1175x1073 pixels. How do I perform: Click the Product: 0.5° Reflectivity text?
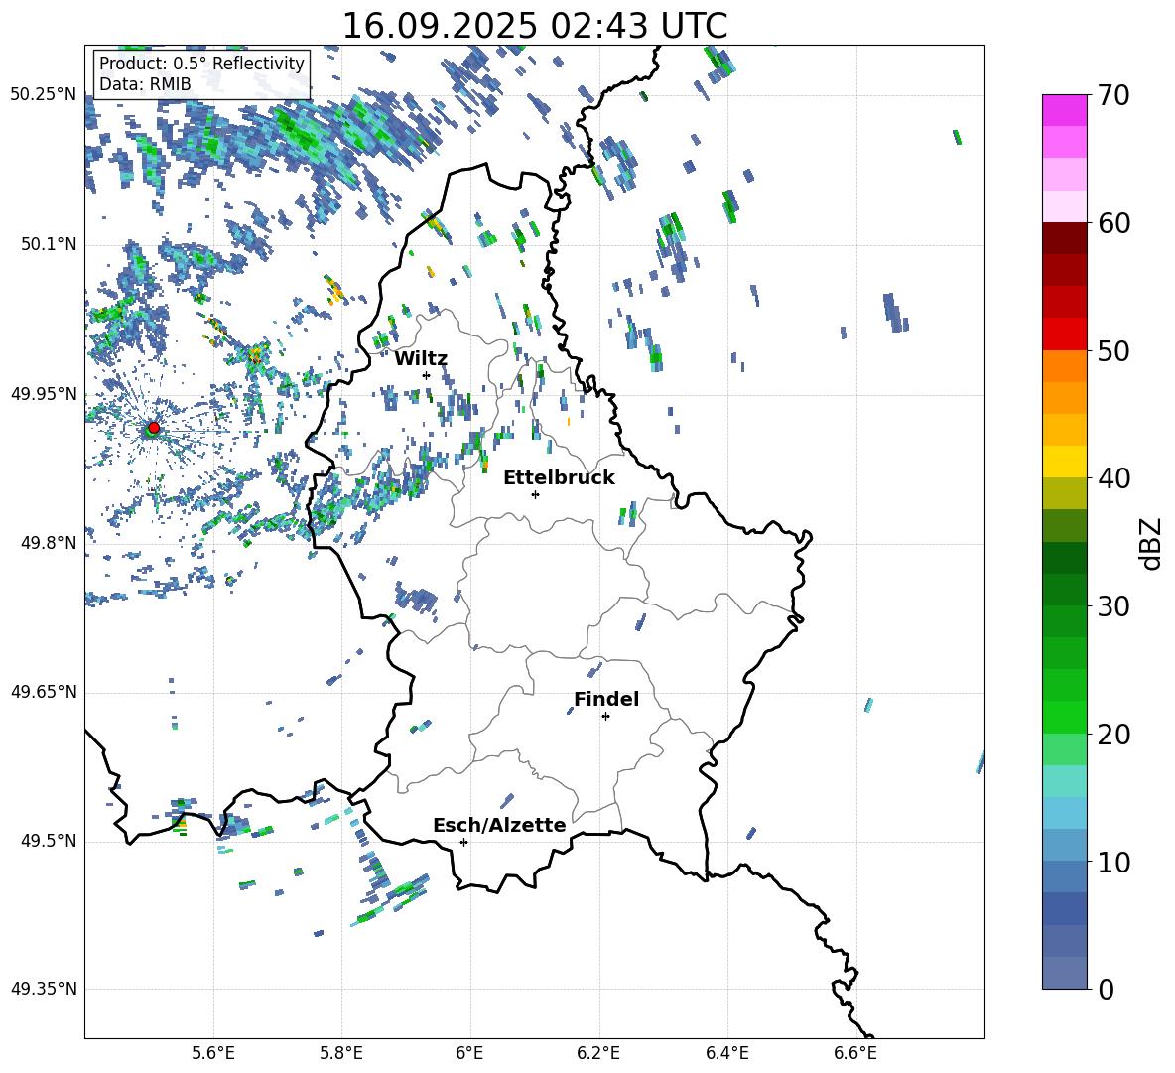tap(201, 64)
